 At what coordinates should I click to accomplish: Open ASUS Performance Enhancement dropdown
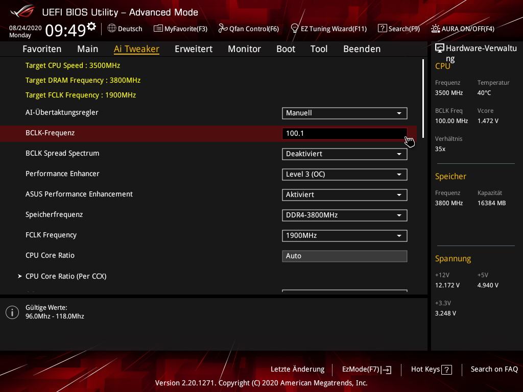pos(345,194)
